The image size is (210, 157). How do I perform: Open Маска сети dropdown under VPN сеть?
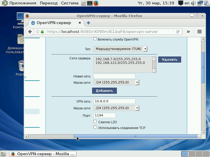click(x=116, y=108)
